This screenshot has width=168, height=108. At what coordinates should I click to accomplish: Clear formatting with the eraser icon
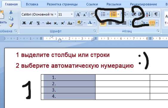[x=93, y=14]
